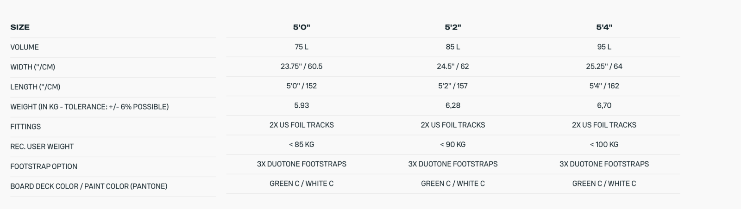Select the FOOTSTRAP OPTION row label
Screen dimensions: 741x209
(x=44, y=166)
